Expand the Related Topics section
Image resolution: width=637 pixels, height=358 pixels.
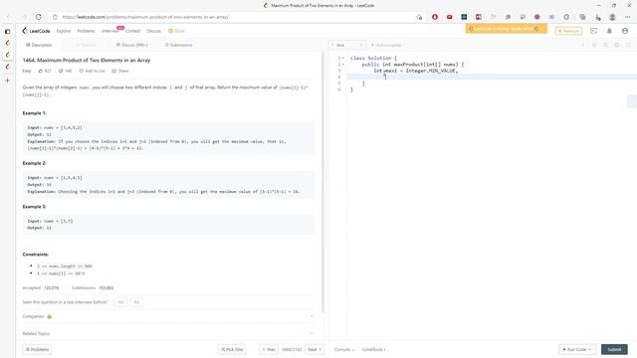point(168,334)
